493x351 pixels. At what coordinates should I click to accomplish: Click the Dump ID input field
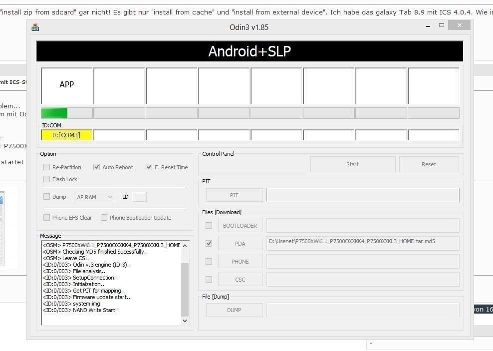[x=139, y=197]
